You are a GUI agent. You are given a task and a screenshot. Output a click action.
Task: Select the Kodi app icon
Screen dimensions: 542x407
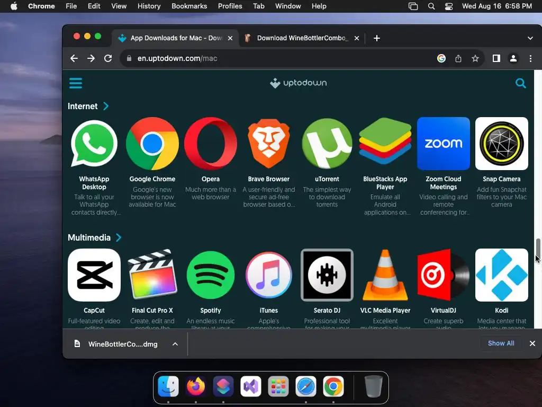point(502,275)
